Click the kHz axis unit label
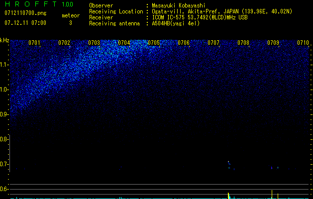 coord(4,40)
